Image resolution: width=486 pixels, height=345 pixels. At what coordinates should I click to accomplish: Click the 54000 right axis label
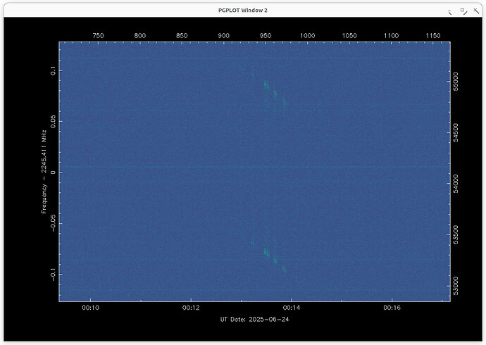[x=455, y=184]
